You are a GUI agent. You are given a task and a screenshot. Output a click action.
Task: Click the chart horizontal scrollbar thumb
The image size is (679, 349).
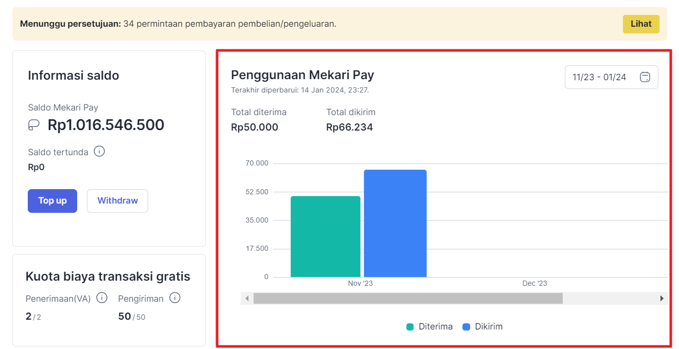pyautogui.click(x=408, y=299)
